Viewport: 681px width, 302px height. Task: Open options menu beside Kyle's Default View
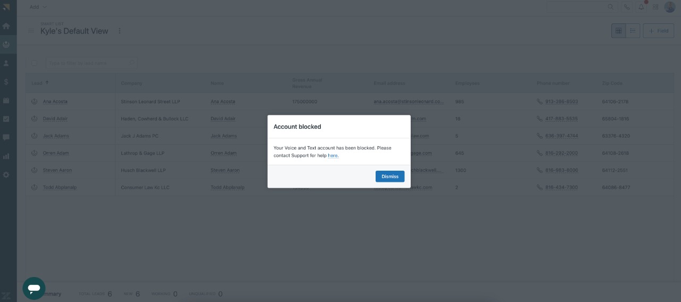pos(119,31)
